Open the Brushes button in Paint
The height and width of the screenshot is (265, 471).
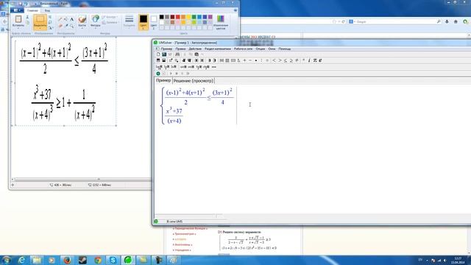point(82,21)
